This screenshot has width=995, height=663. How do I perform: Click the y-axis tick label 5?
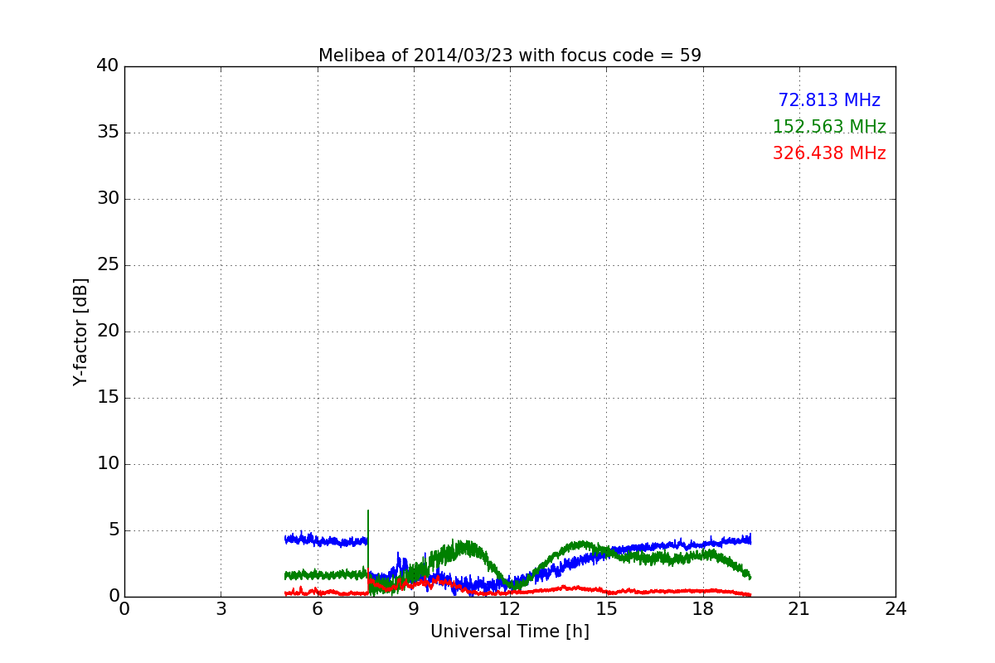[113, 530]
